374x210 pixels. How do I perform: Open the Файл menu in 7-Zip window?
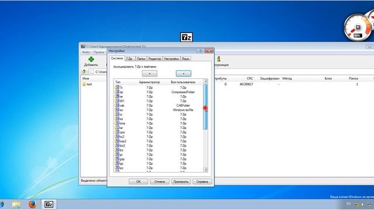86,52
